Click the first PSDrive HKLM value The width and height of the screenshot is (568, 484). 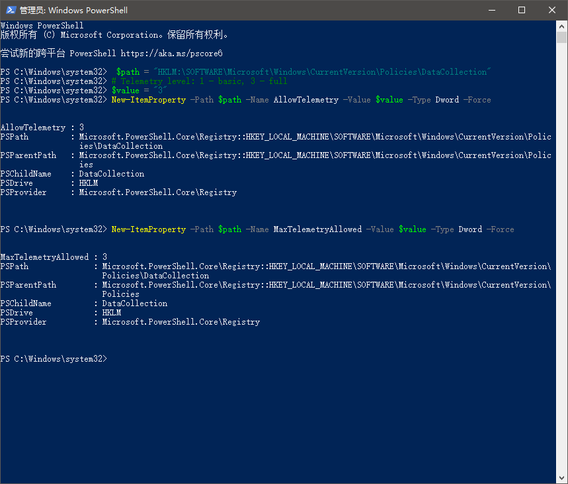pyautogui.click(x=89, y=183)
